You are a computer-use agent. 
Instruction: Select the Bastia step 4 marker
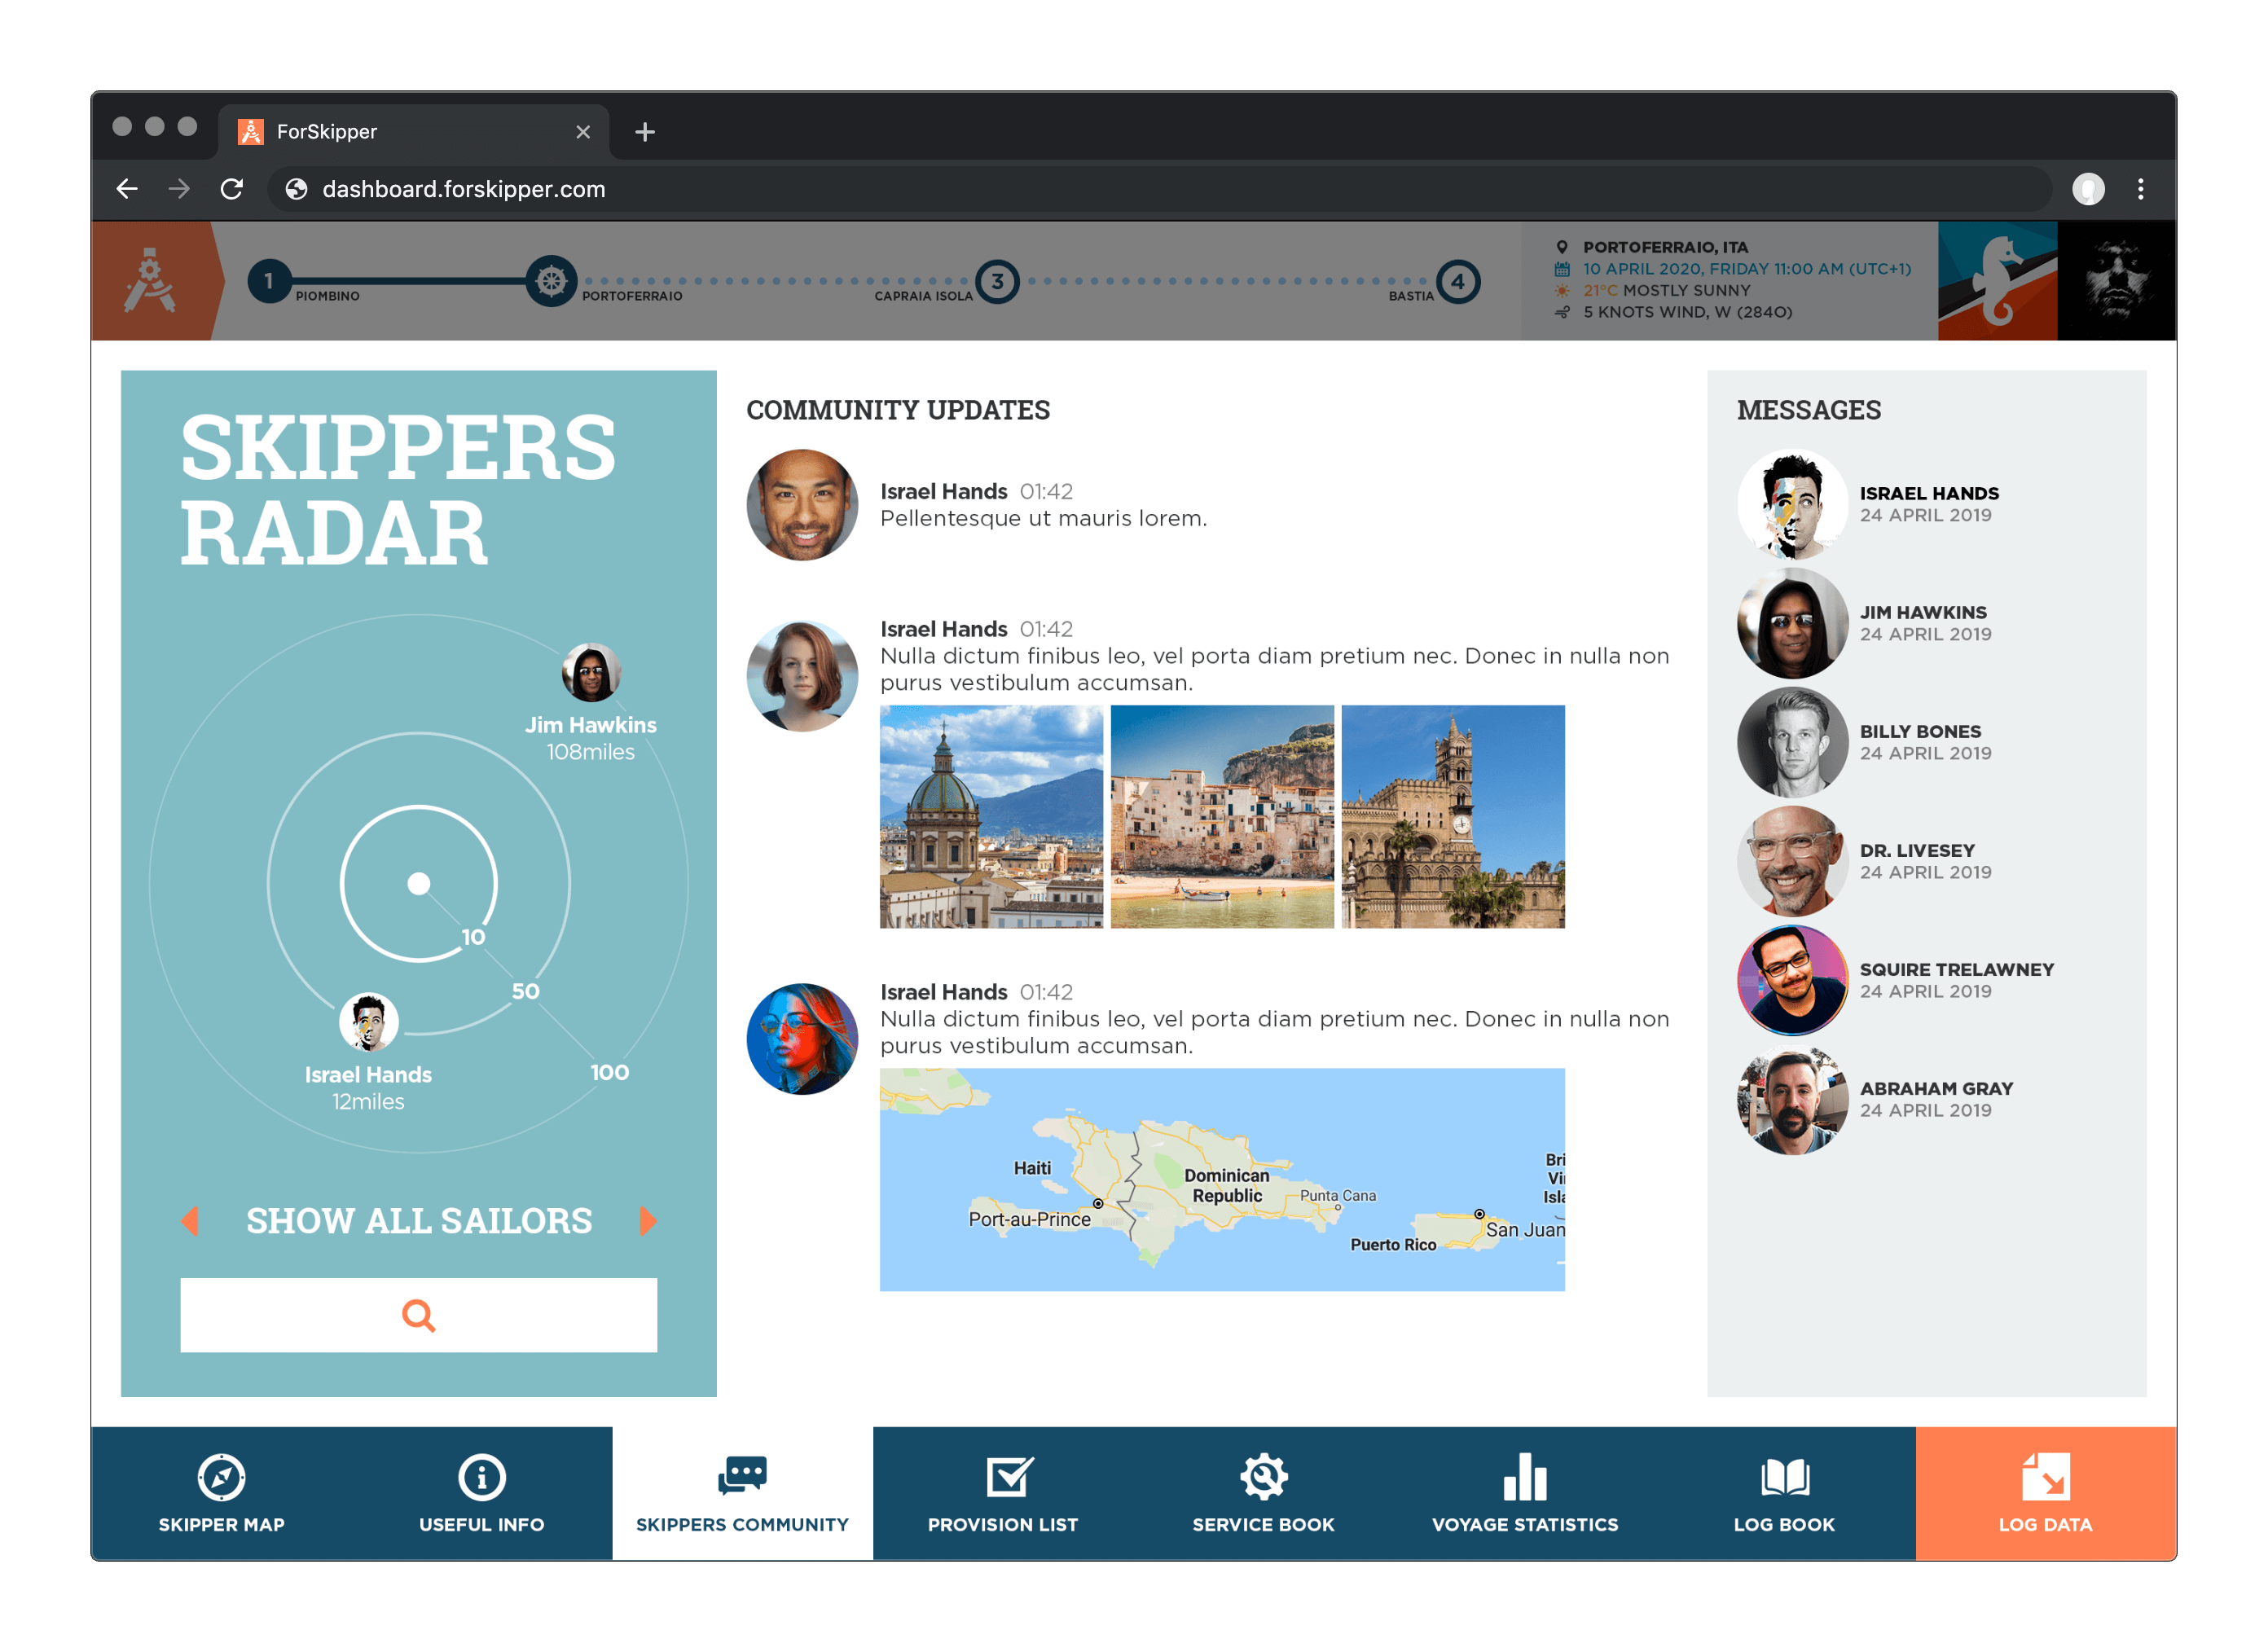tap(1457, 281)
